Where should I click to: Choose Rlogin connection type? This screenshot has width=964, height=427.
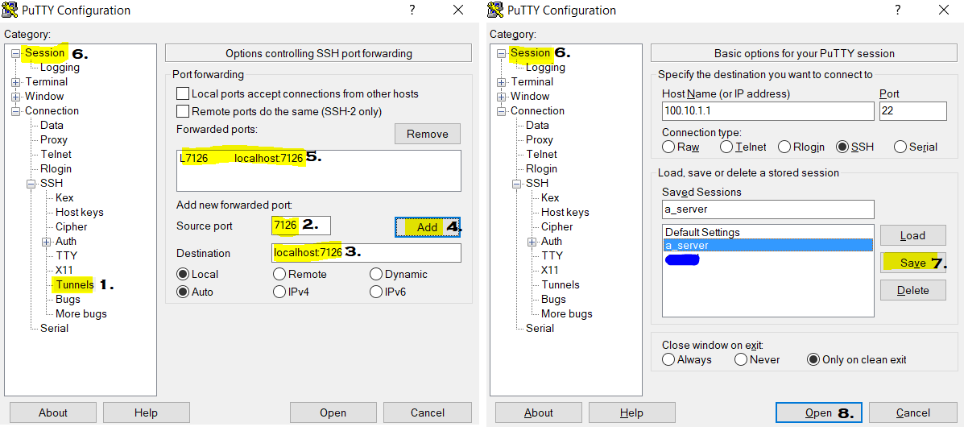(784, 147)
